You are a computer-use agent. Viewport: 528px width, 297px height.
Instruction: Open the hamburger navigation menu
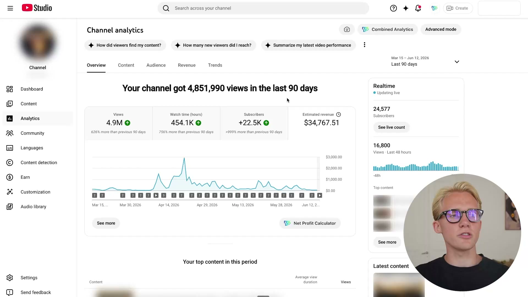[x=10, y=8]
